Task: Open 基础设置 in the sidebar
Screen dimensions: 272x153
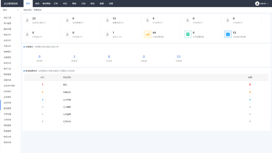Action: point(7,29)
